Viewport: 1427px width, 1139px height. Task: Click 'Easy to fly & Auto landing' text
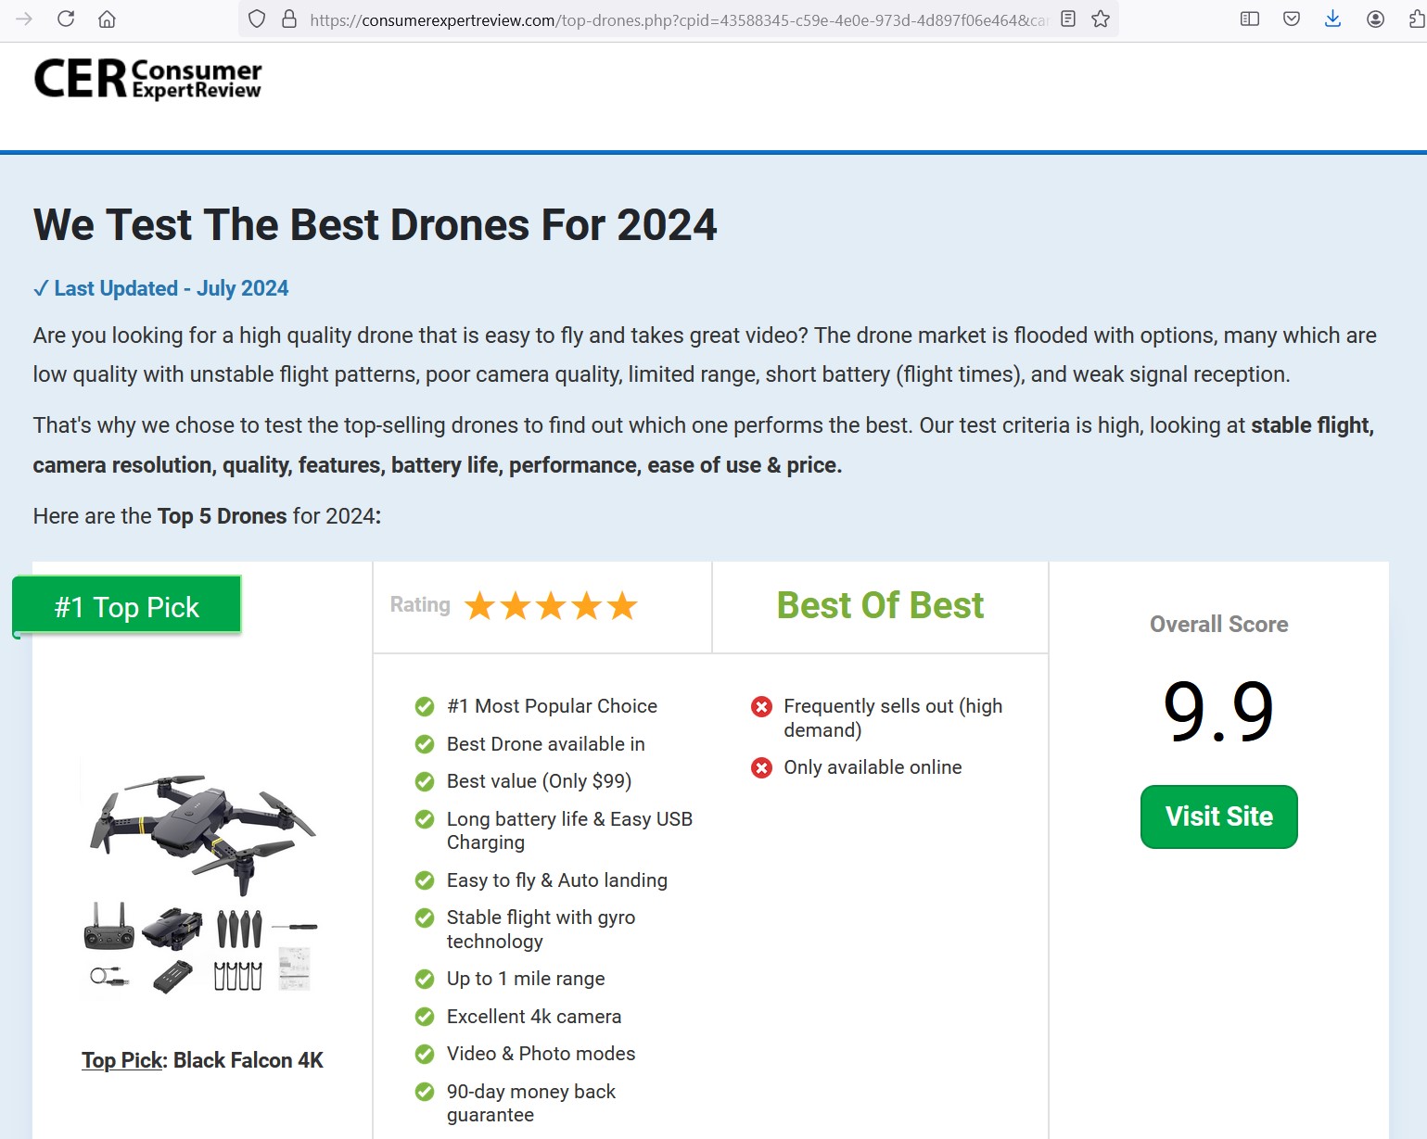pyautogui.click(x=556, y=880)
